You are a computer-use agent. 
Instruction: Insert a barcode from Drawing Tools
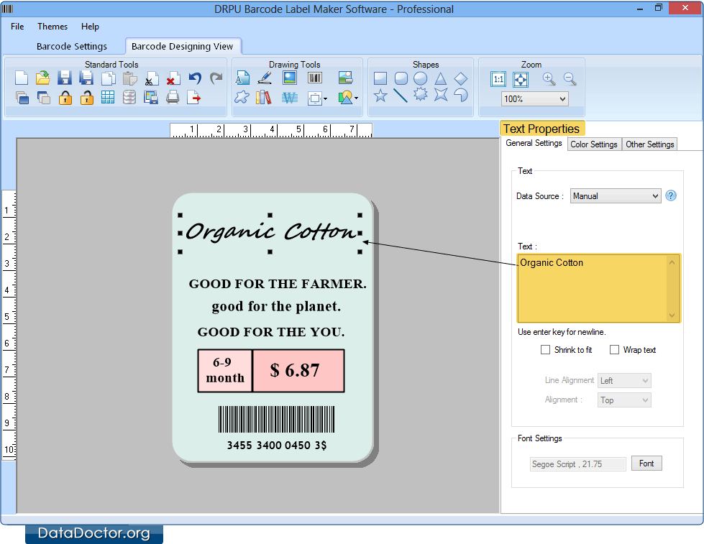point(315,78)
